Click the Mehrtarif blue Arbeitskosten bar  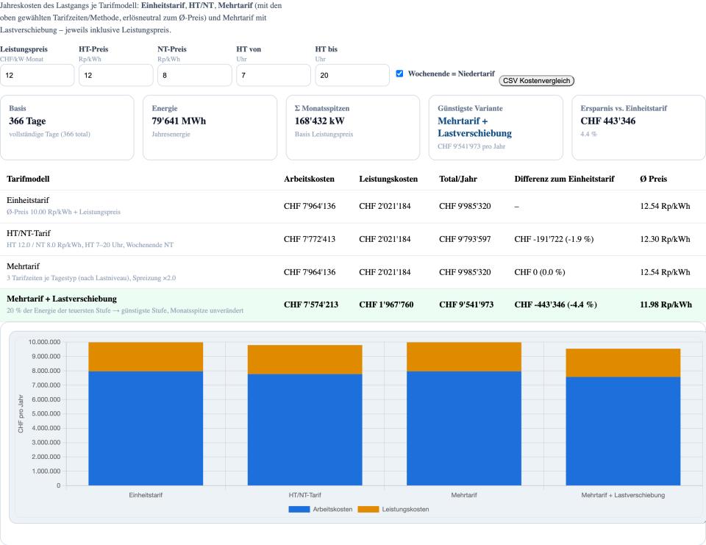click(x=464, y=428)
